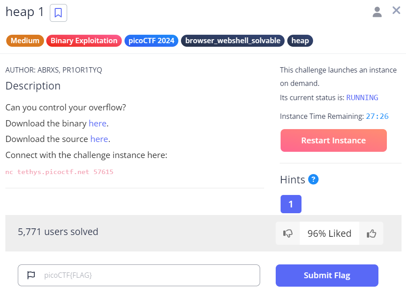This screenshot has height=292, width=406.
Task: Reveal hint number 1
Action: 291,204
